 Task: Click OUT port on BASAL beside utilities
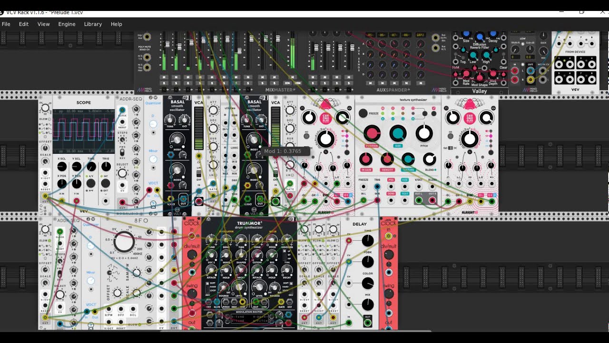pos(260,200)
